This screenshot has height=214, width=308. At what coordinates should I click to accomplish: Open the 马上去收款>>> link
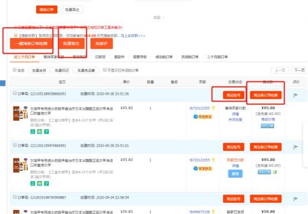tap(133, 36)
